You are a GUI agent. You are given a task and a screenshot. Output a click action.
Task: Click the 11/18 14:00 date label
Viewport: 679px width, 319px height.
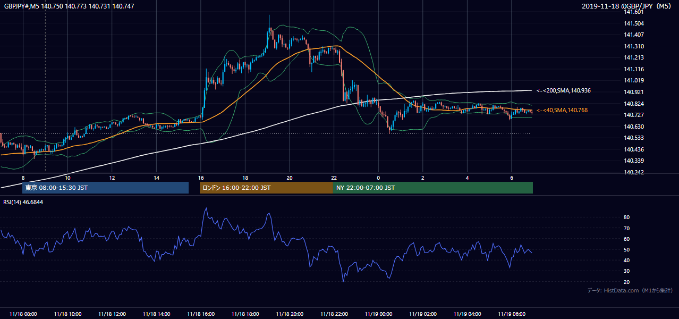click(x=156, y=314)
